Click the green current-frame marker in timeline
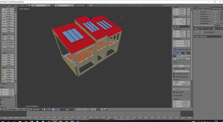The width and height of the screenshot is (223, 122). [x=27, y=114]
